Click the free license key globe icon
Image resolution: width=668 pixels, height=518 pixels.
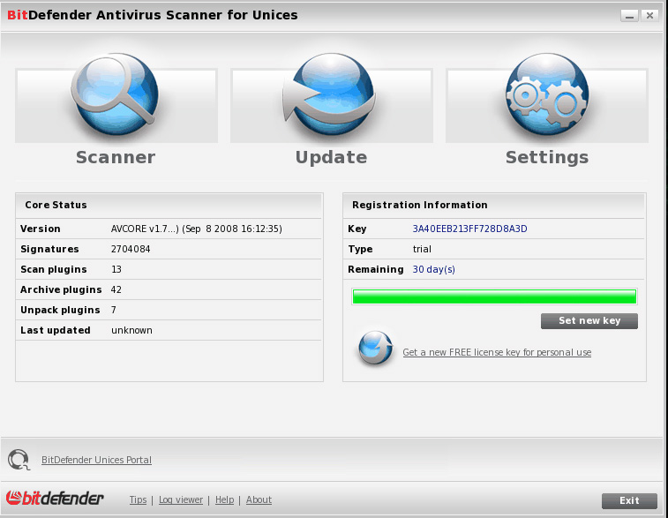375,348
